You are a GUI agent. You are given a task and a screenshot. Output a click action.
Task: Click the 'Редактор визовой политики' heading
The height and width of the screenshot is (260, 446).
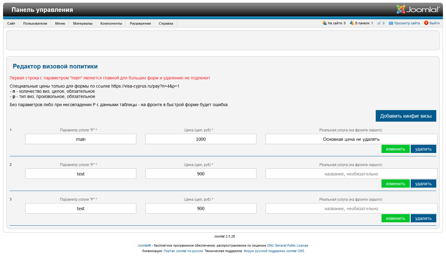coord(55,66)
